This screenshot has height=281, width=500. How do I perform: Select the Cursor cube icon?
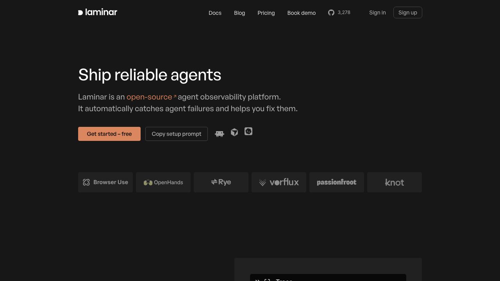[234, 132]
